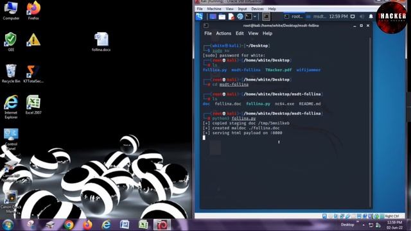The image size is (411, 231).
Task: Click the terminal vertical scrollbar
Action: (x=370, y=122)
